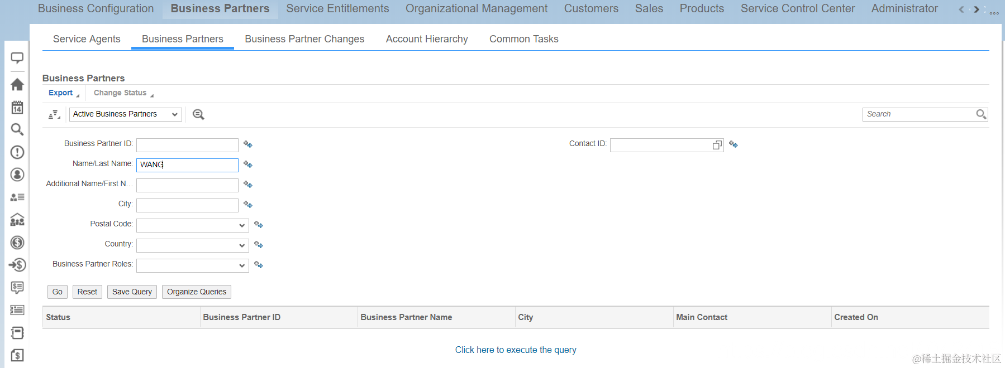1005x368 pixels.
Task: Navigate work centers right with arrow
Action: 977,9
